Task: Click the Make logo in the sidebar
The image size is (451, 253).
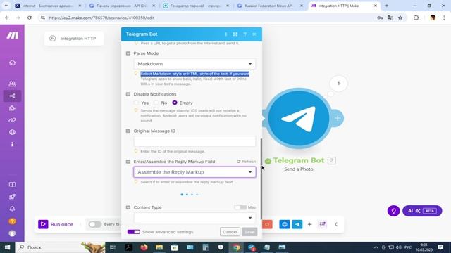Action: (12, 35)
